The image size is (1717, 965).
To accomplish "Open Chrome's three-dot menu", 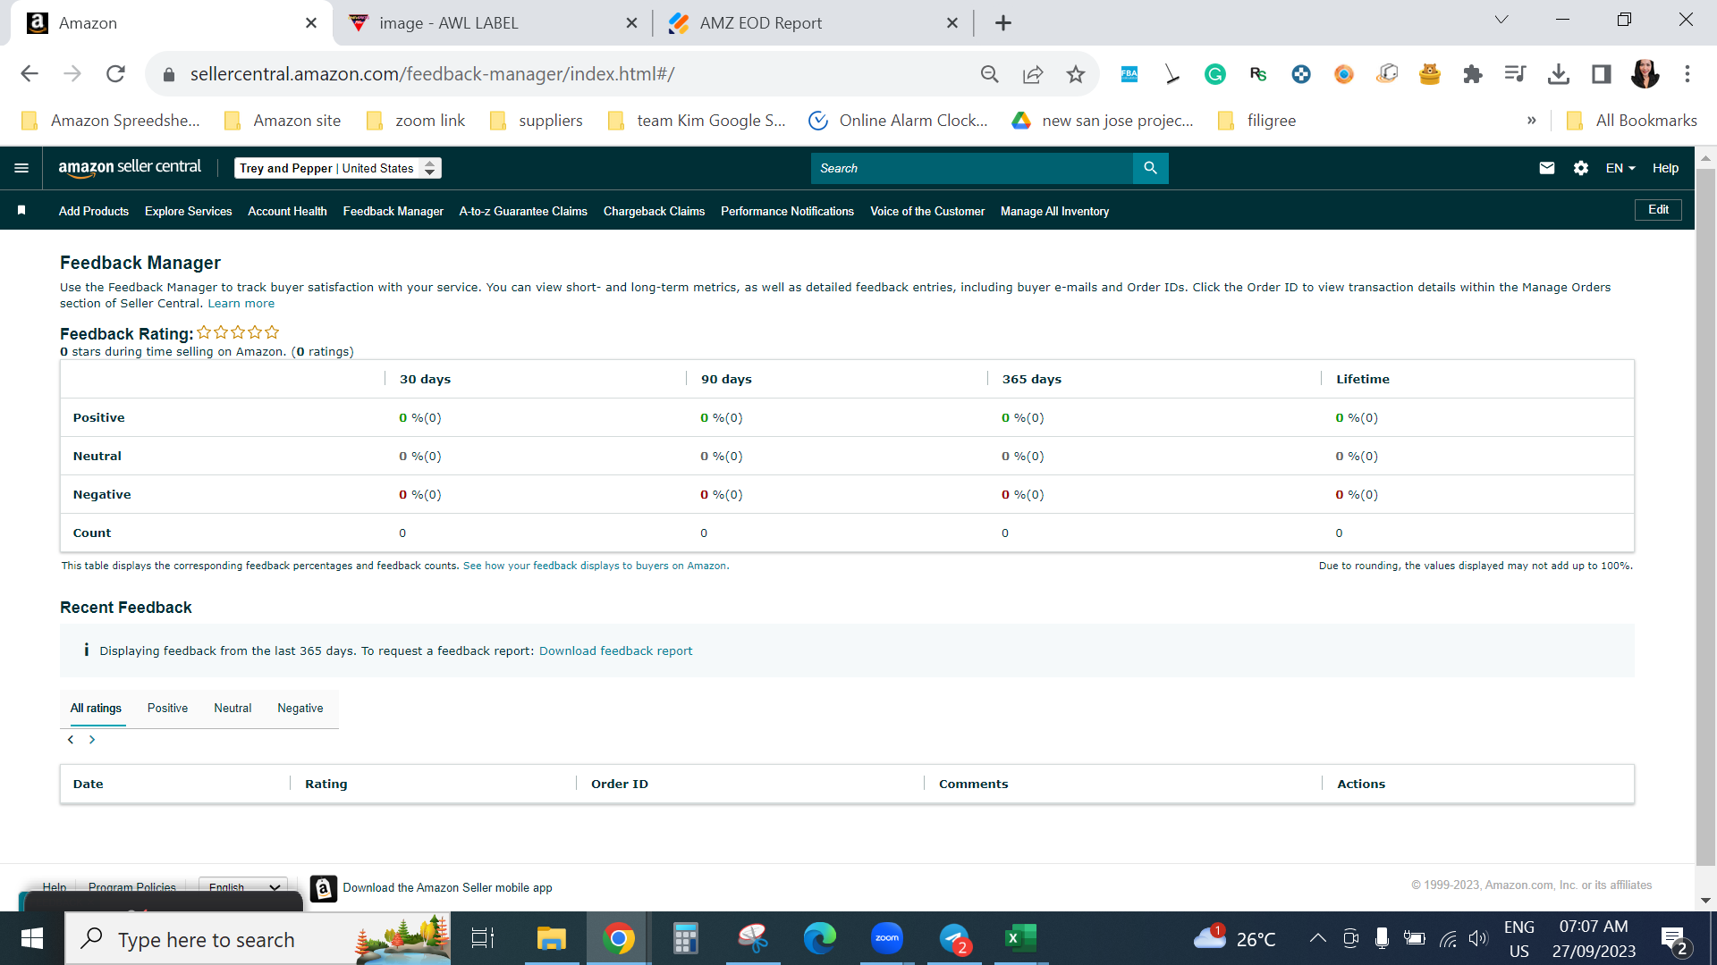I will click(1687, 74).
